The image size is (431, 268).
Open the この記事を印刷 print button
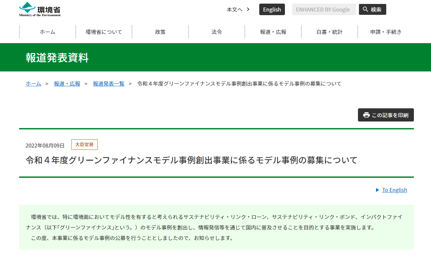tap(386, 115)
